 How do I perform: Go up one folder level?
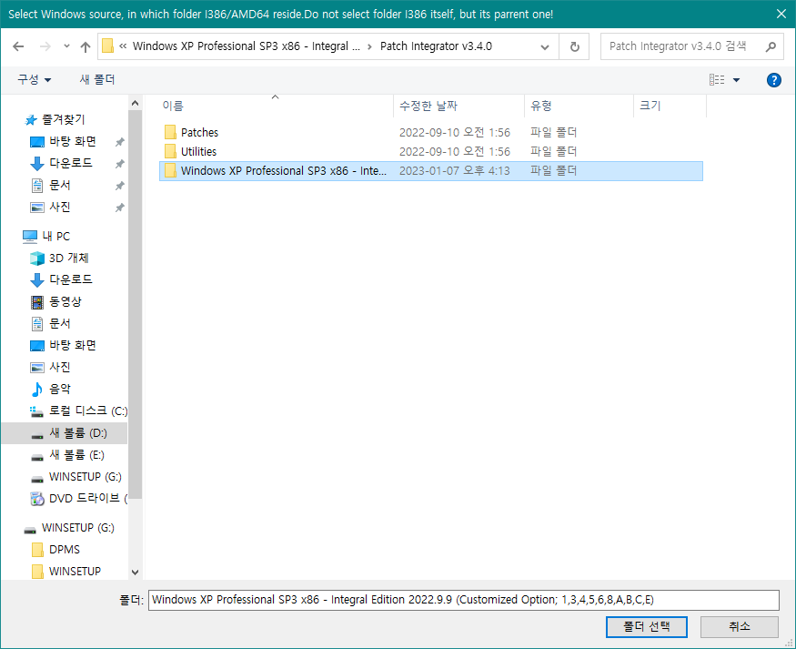[86, 46]
